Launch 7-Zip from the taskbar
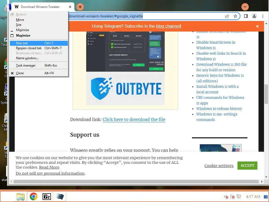Screen dimensions: 269x202 (47, 196)
